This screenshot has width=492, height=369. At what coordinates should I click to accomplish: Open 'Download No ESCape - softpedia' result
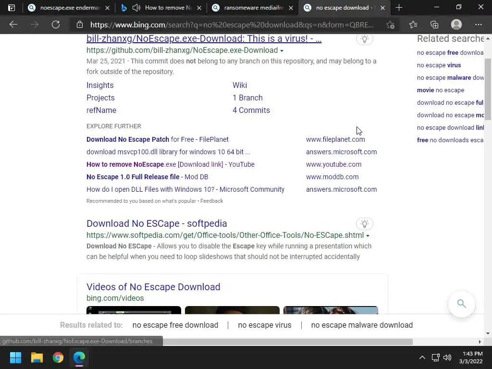click(157, 223)
